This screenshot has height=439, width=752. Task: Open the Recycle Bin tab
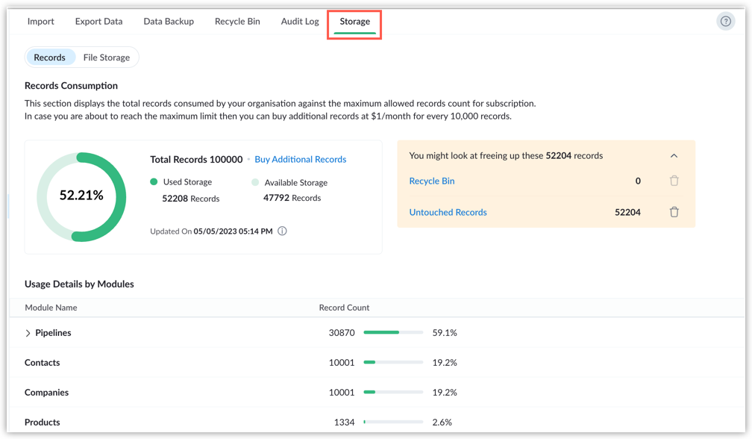pos(237,22)
